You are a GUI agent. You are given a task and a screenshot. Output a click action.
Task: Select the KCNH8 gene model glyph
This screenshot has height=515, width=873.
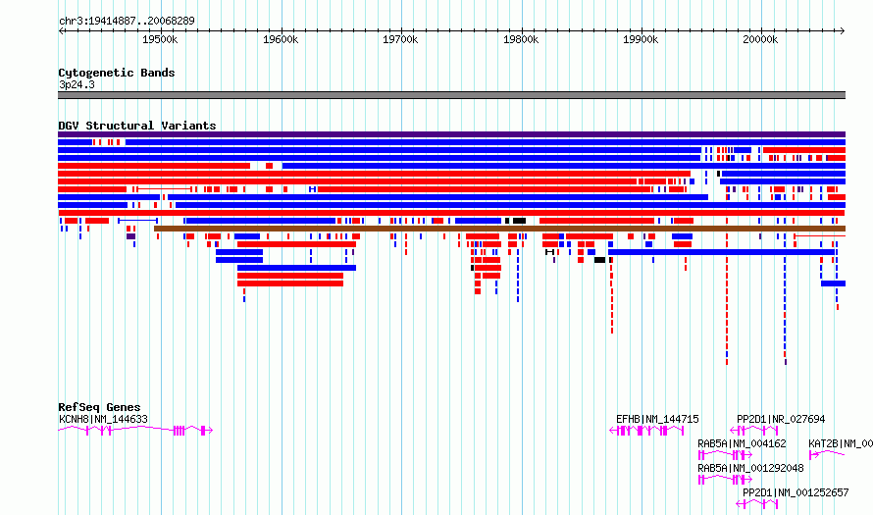135,430
